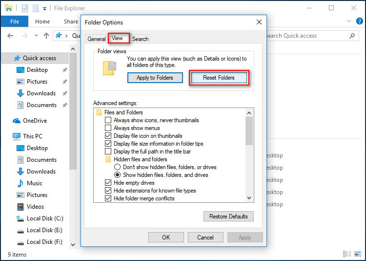The width and height of the screenshot is (366, 261).
Task: Click the pin icon beside pinned Documents
Action: click(64, 105)
